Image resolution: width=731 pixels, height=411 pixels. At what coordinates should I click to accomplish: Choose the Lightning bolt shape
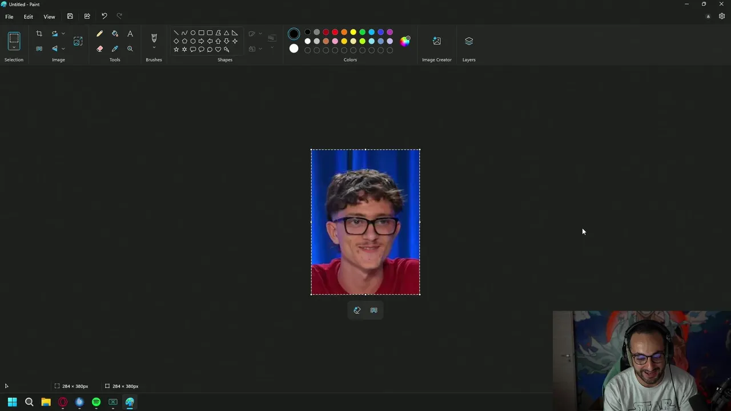click(227, 50)
